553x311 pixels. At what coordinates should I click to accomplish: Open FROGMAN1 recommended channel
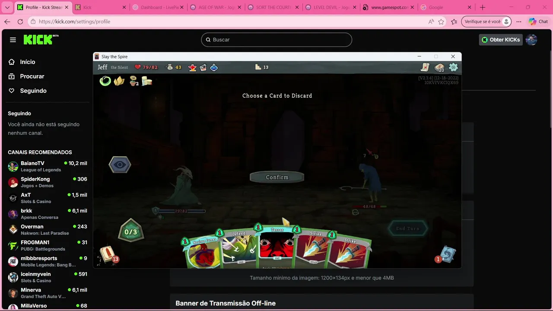[48, 245]
